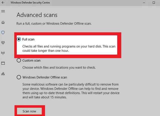Viewport: 160px width, 116px height.
Task: Select the Full scan radio button
Action: (19, 39)
